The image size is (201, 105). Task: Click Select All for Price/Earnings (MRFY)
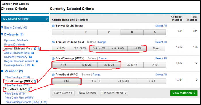point(161,58)
